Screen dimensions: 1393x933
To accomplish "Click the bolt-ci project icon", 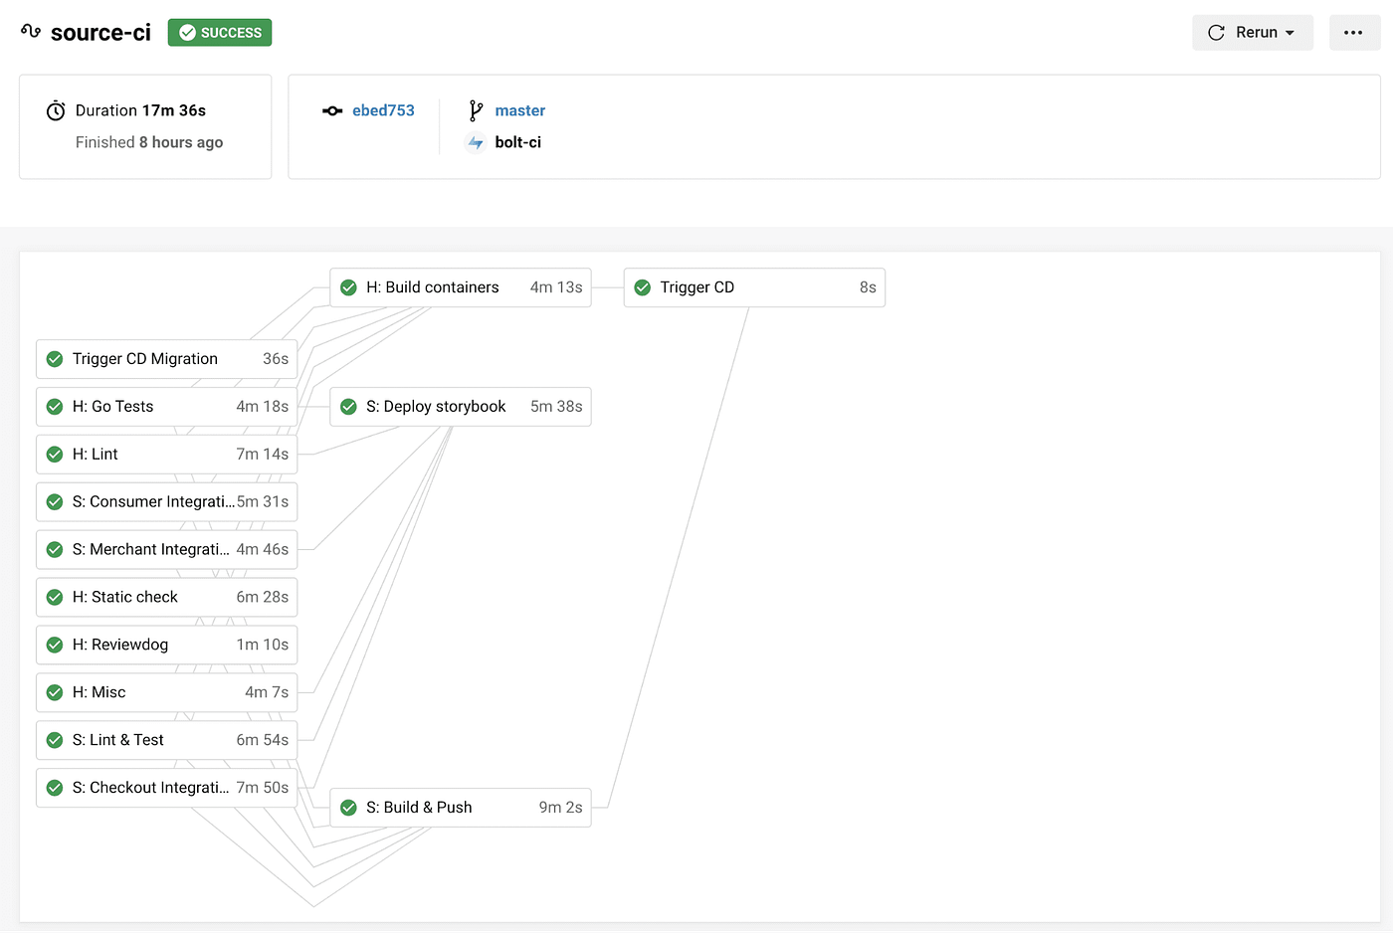I will pos(476,142).
